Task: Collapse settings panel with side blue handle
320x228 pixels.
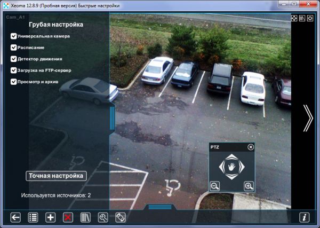Action: click(112, 119)
